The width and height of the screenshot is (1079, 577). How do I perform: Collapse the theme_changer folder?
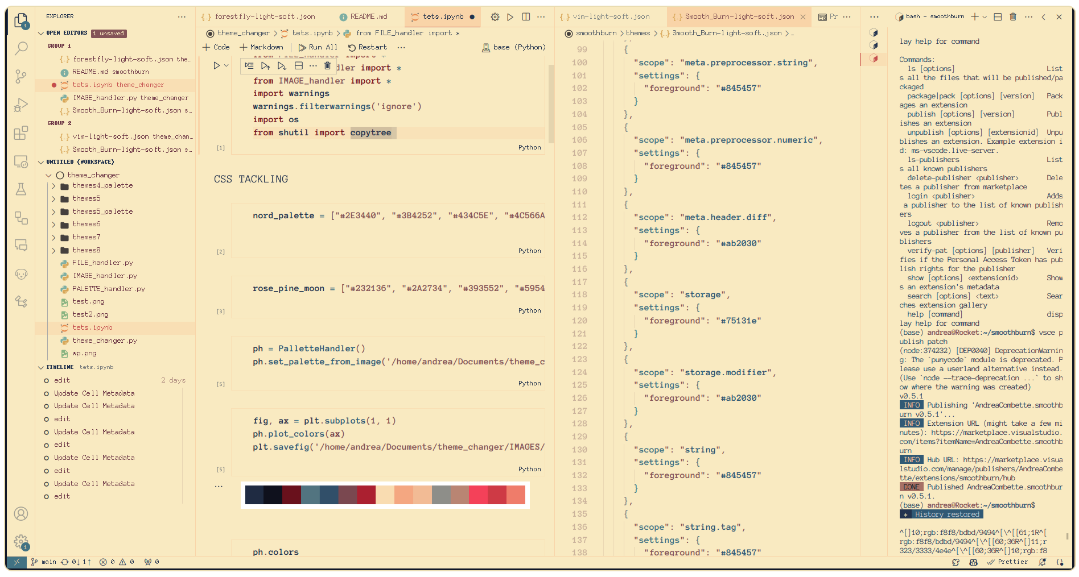(49, 175)
